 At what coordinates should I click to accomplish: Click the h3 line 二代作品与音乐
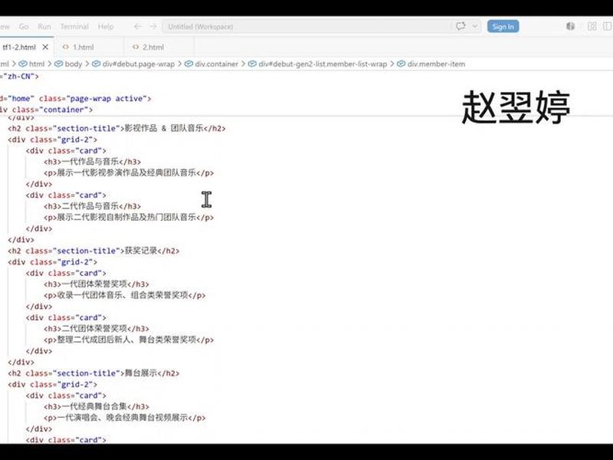[x=92, y=206]
